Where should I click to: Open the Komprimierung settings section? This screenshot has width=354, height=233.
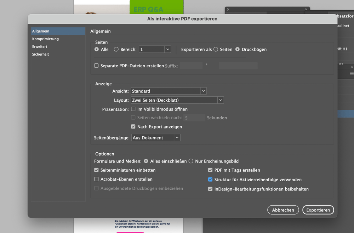click(x=58, y=39)
